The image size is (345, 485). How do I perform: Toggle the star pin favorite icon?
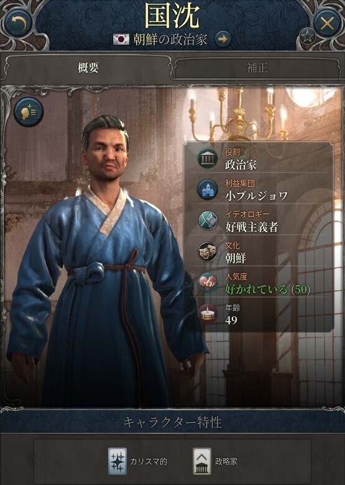click(306, 37)
